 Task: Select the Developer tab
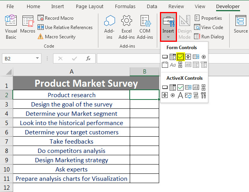pyautogui.click(x=228, y=7)
